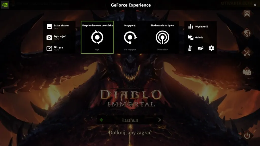Click the Nie nadaje status text
This screenshot has height=146, width=260.
point(162,50)
